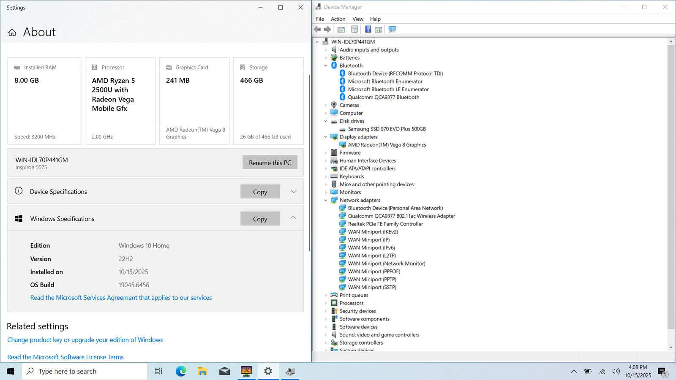Scan for hardware changes toolbar icon

point(392,29)
